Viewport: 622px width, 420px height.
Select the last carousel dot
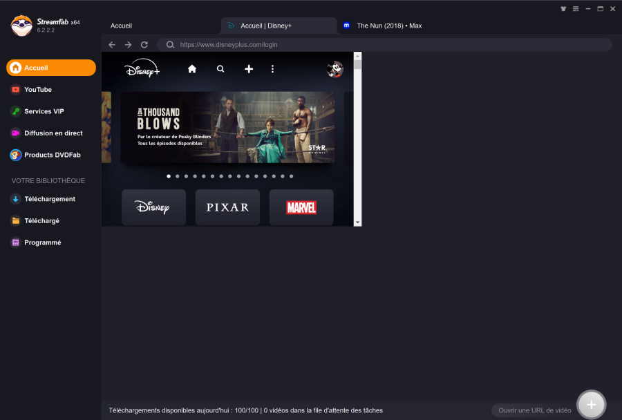pos(291,176)
